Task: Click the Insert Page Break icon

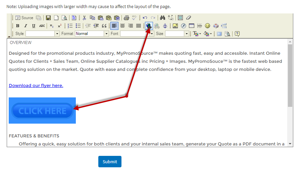Action: tap(224, 26)
